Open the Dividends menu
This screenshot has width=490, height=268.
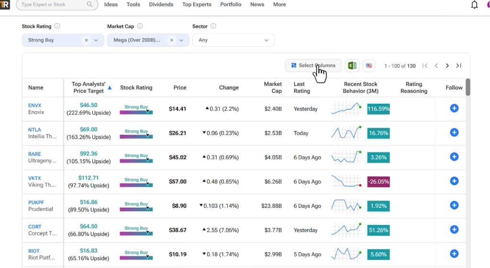[161, 4]
